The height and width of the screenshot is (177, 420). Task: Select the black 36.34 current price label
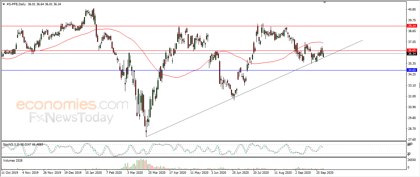[412, 54]
